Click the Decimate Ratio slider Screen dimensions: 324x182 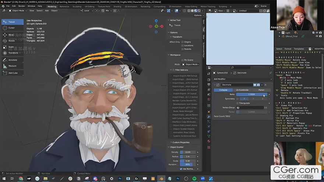click(x=251, y=94)
